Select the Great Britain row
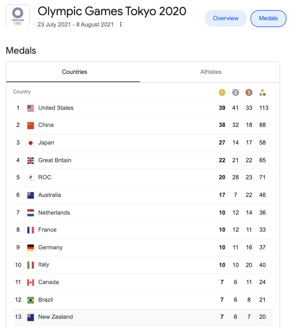Viewport: 289px width, 327px height. (143, 160)
